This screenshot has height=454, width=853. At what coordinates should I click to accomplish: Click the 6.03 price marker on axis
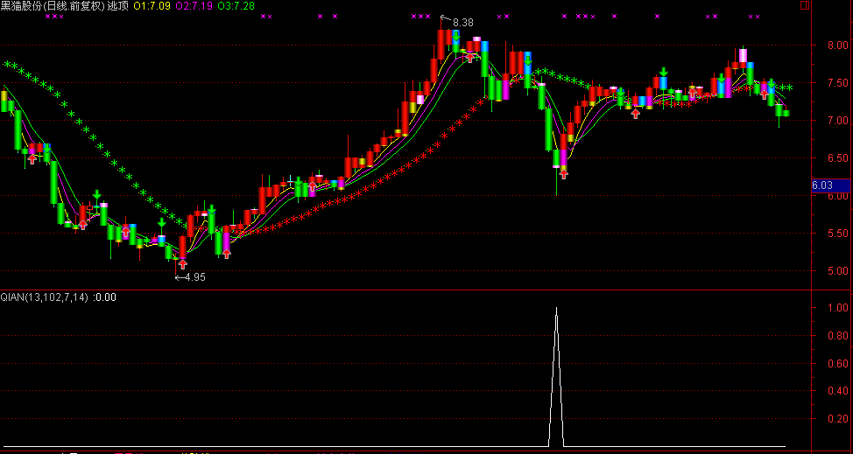(822, 185)
